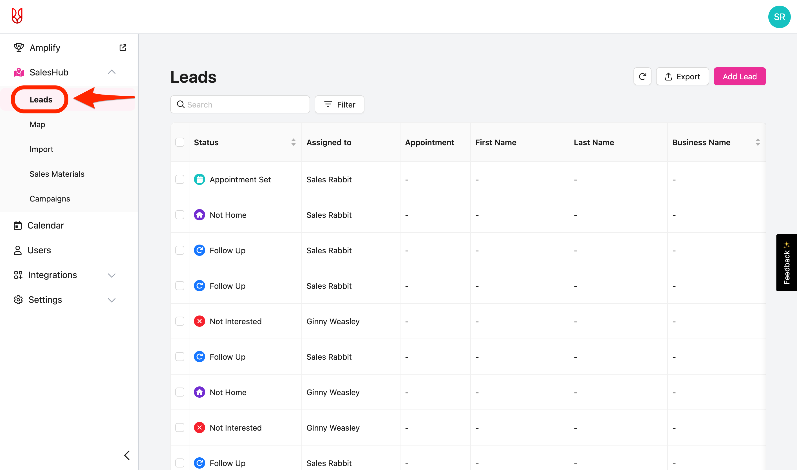Viewport: 797px width, 470px height.
Task: Open Users from the sidebar icon
Action: pyautogui.click(x=18, y=250)
